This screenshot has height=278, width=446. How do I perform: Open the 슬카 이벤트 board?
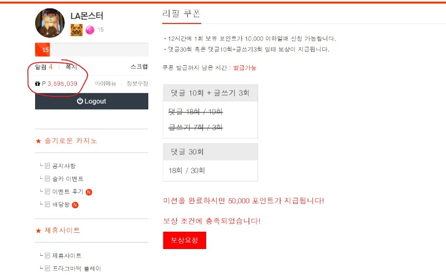pos(67,179)
